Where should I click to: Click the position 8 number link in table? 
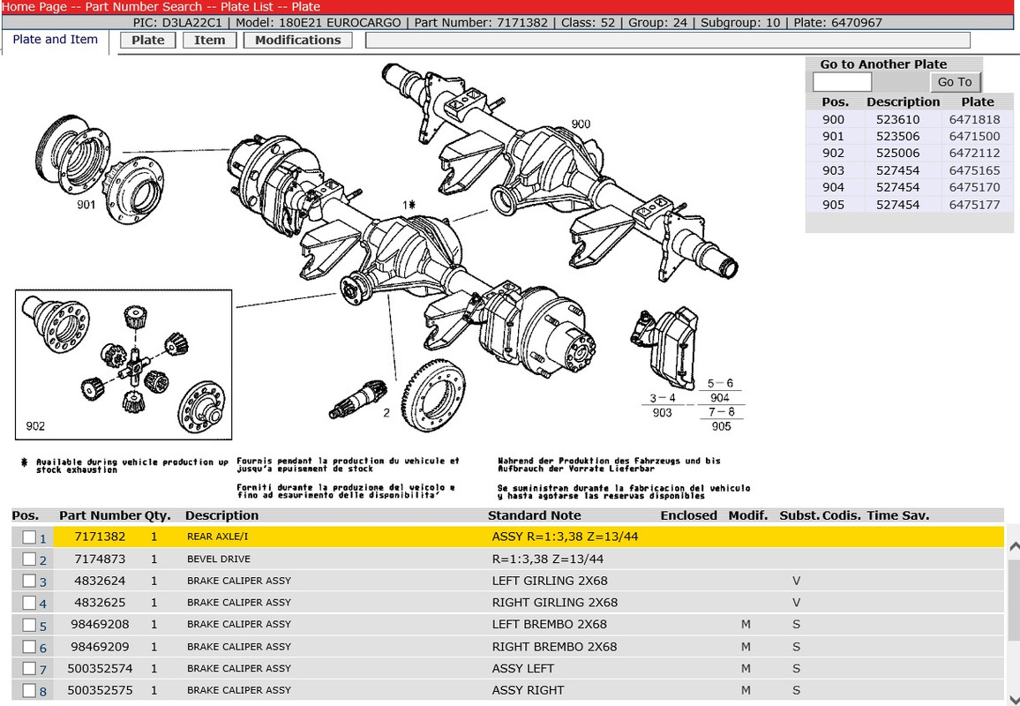43,692
